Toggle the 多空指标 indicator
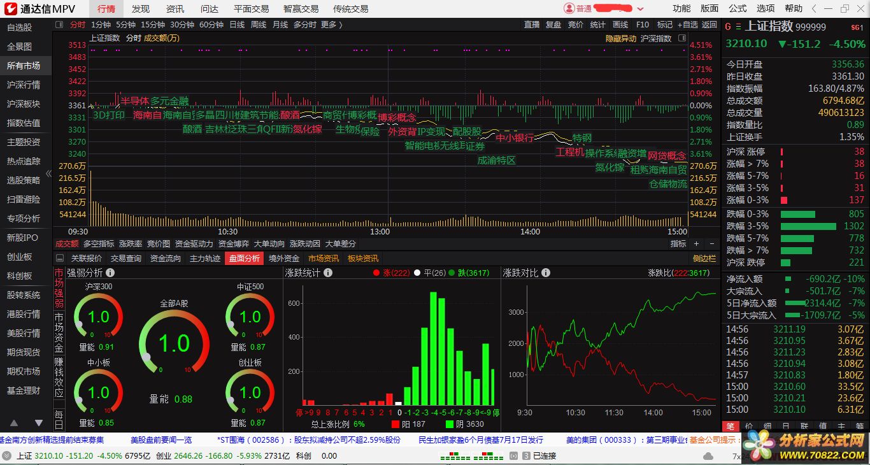 point(99,243)
